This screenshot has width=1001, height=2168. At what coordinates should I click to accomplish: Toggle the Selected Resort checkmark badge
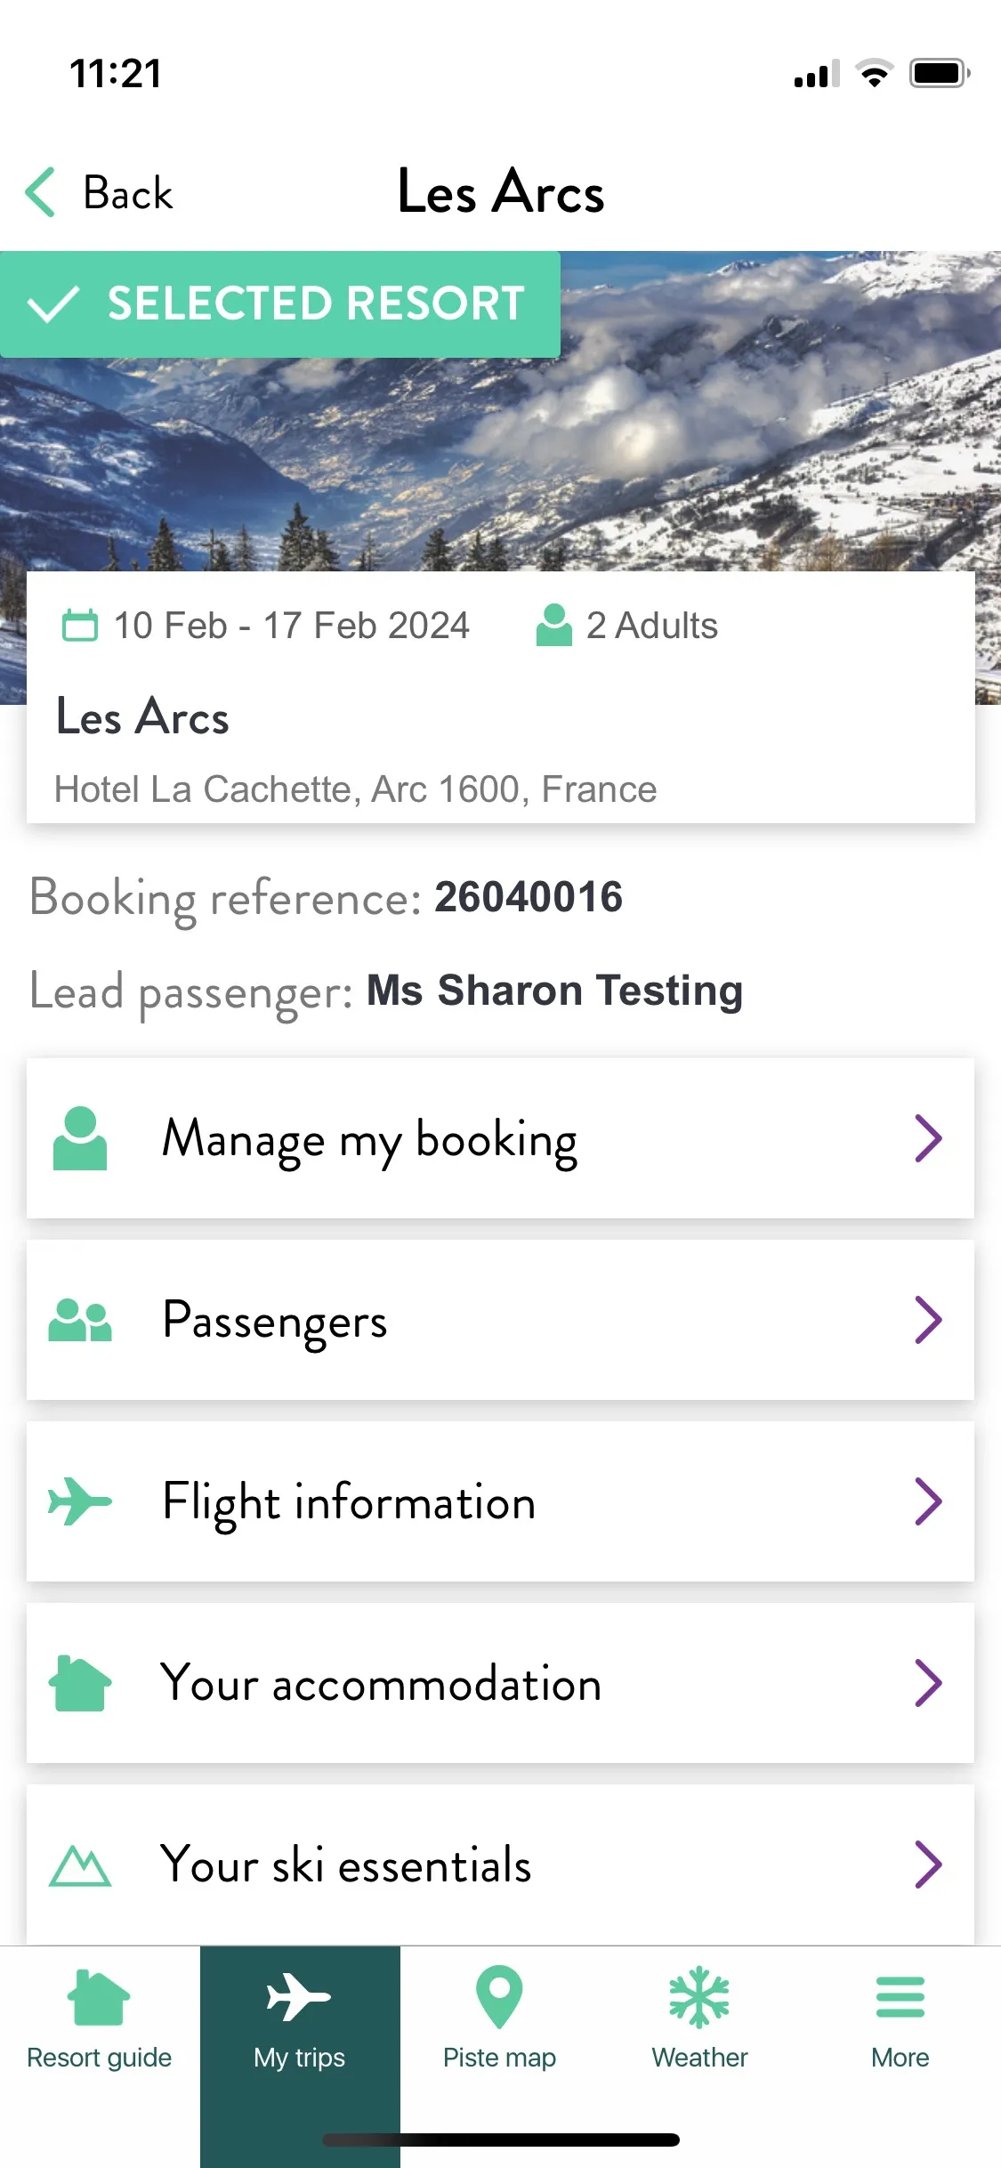click(x=280, y=304)
